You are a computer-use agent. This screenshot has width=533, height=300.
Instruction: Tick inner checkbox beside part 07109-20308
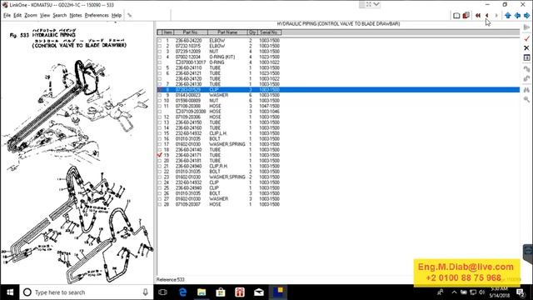click(x=178, y=112)
